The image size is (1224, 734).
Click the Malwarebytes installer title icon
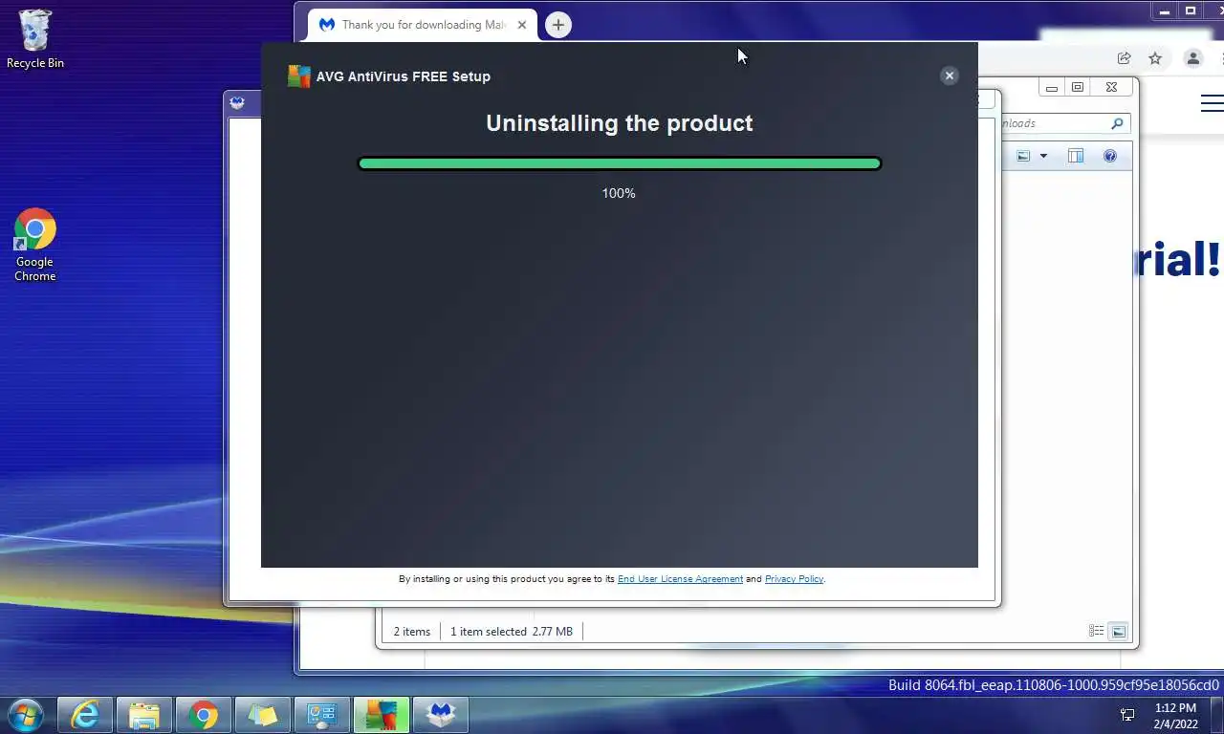(x=238, y=103)
